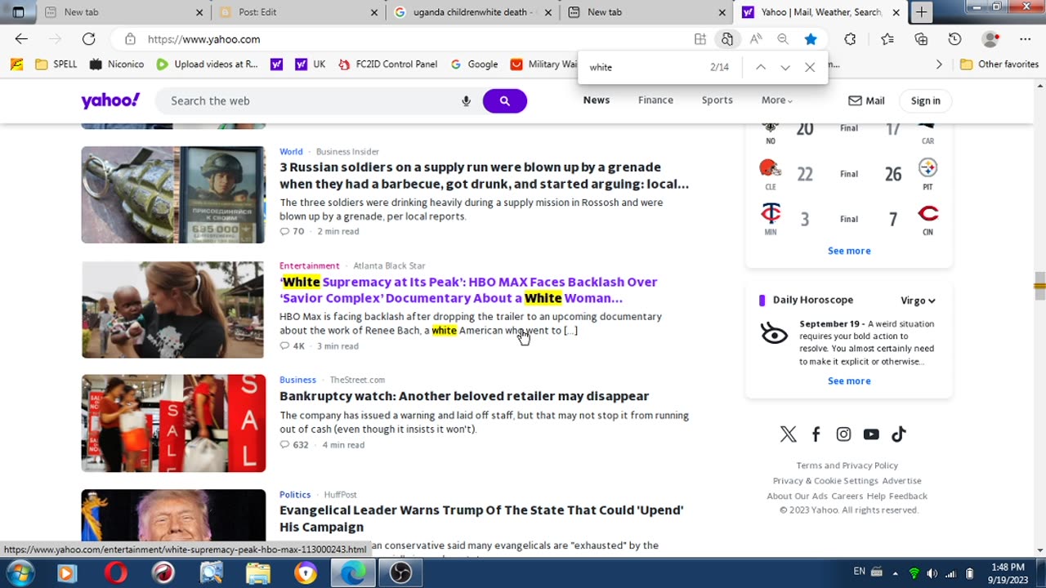Open a new browser tab with plus
1046x588 pixels.
[921, 12]
